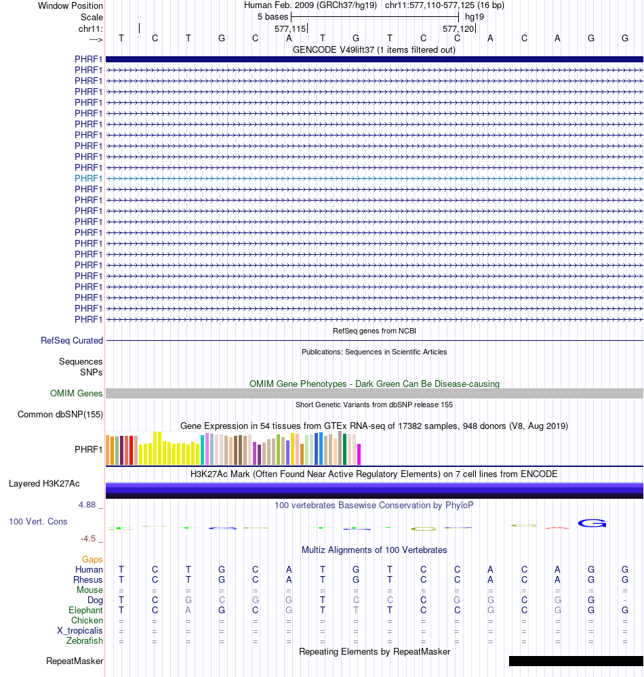The width and height of the screenshot is (644, 677).
Task: Open the GTEx Gene Expression in 54 tissues title
Action: pos(374,426)
